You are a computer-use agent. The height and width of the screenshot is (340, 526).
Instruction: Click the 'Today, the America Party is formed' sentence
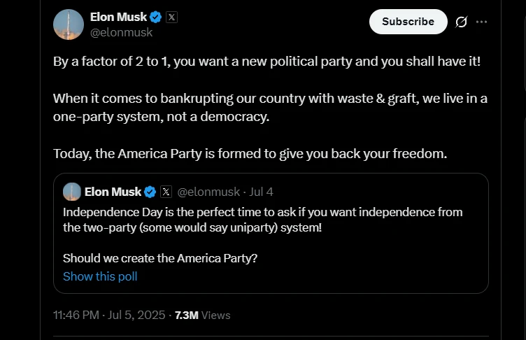tap(250, 153)
